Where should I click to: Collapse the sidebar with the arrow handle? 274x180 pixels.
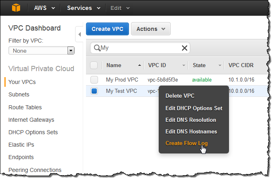coord(79,35)
